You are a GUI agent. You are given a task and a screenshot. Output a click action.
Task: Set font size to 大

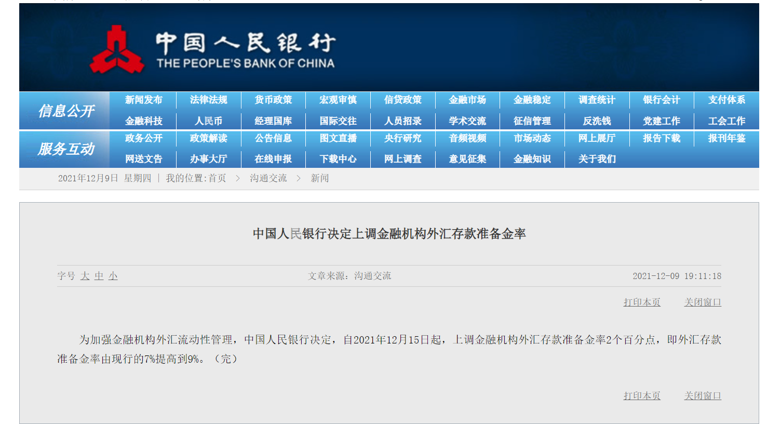(85, 276)
